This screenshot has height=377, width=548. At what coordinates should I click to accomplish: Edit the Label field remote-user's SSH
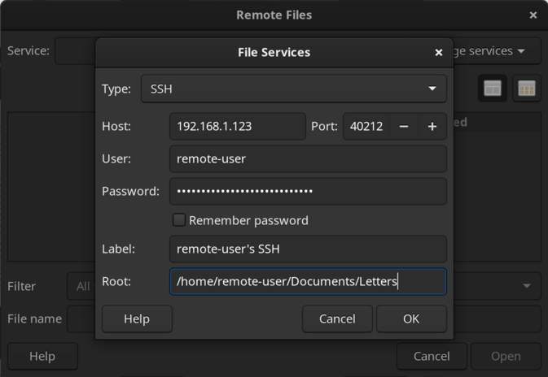click(308, 249)
